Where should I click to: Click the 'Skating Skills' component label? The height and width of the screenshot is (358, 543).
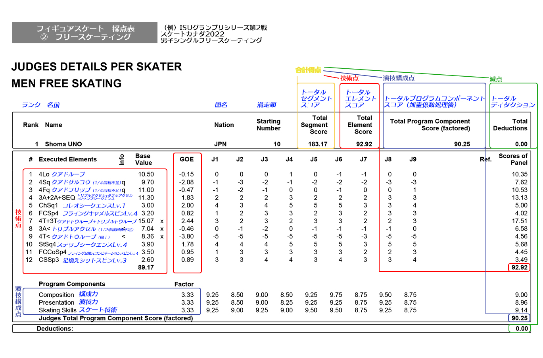(x=58, y=310)
